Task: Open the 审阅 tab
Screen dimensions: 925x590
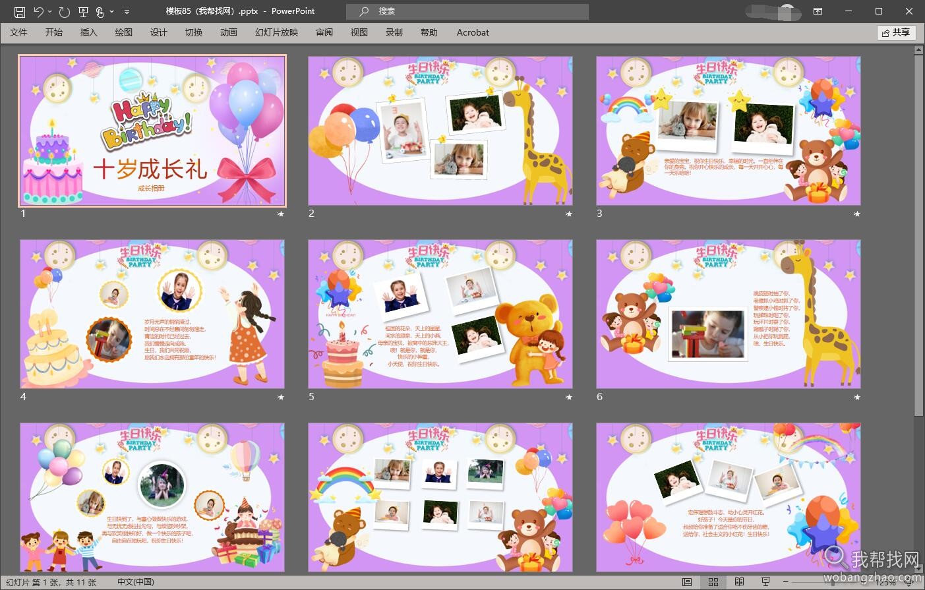Action: 324,32
